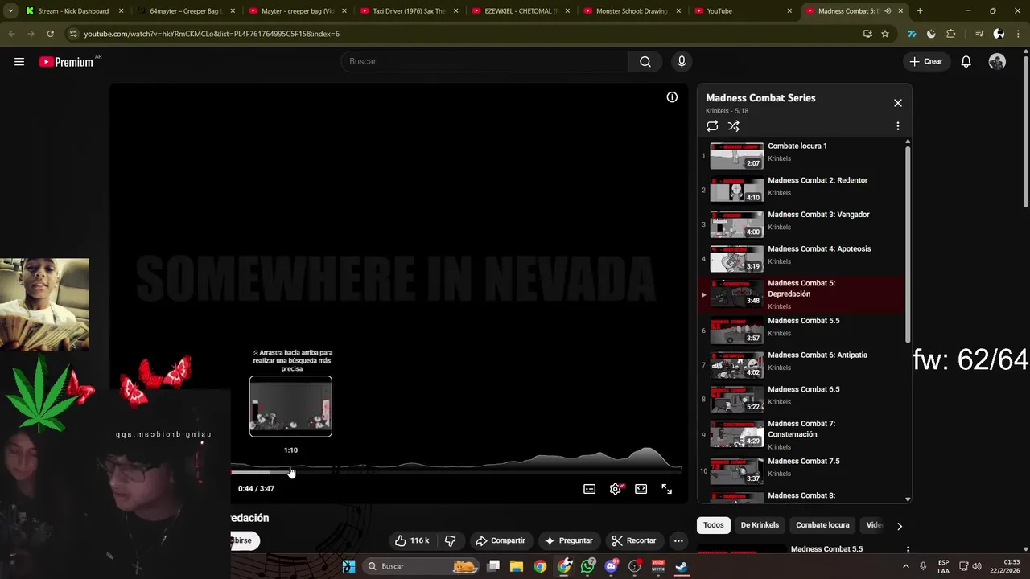Like the video (116 k)
This screenshot has height=579, width=1030.
(x=412, y=540)
